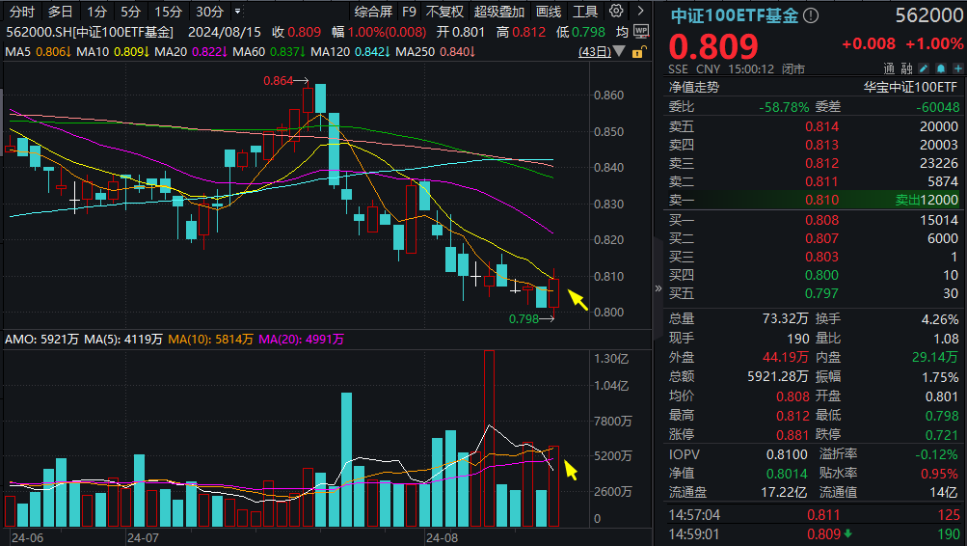Screen dimensions: 967x546
Task: Click the WP icon beside price info
Action: [642, 31]
